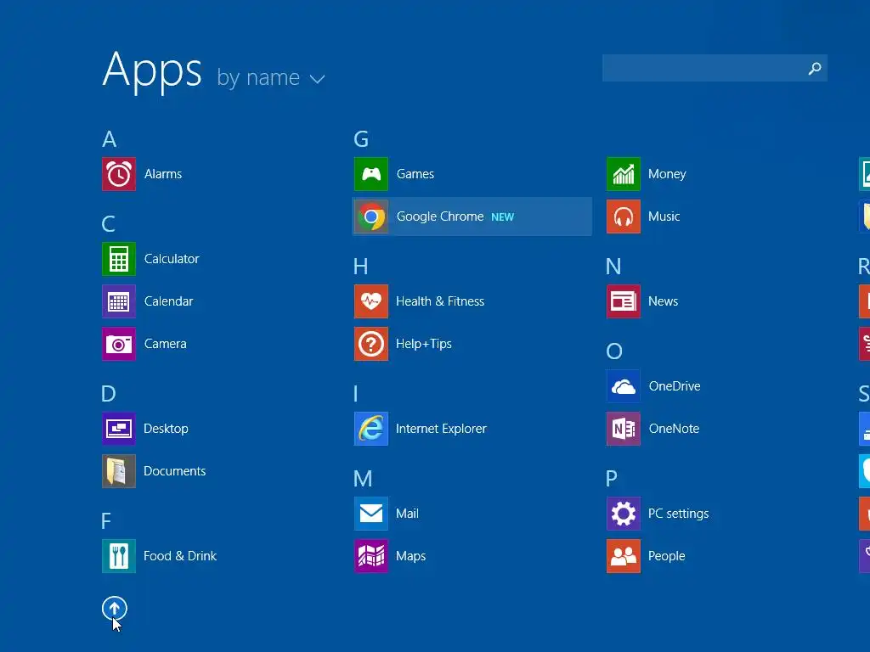Click the Help+Tips text label
Image resolution: width=870 pixels, height=652 pixels.
424,344
